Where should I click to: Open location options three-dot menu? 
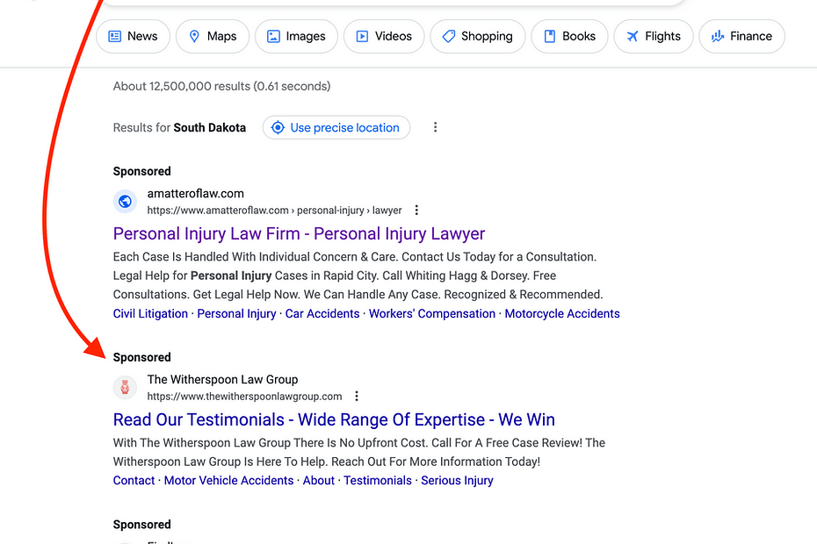point(435,127)
